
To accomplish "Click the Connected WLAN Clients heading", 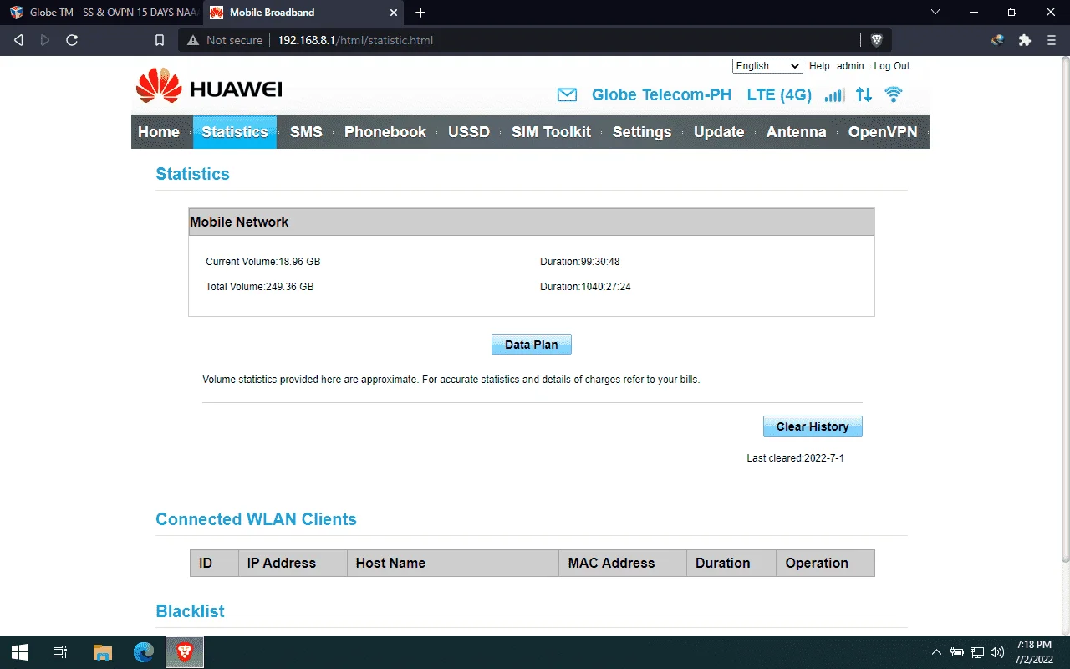I will coord(256,519).
